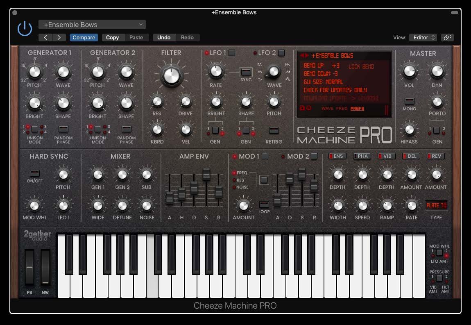Toggle the REV effect button
Screen dimensions: 471x325
click(436, 156)
